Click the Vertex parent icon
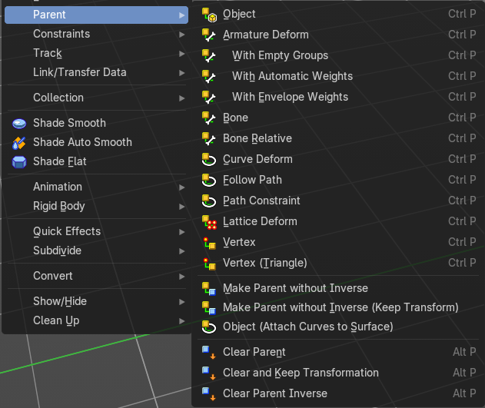485x408 pixels. tap(209, 243)
